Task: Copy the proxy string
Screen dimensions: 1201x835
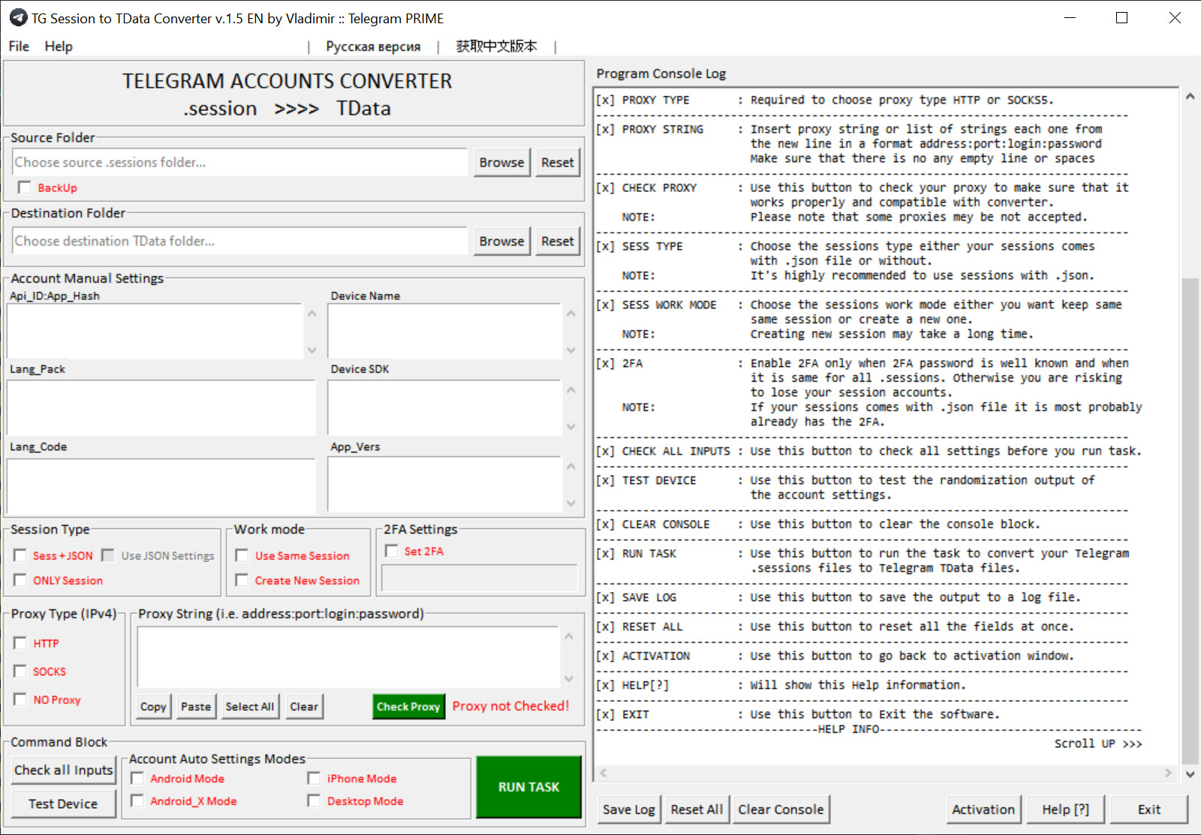Action: pos(153,707)
